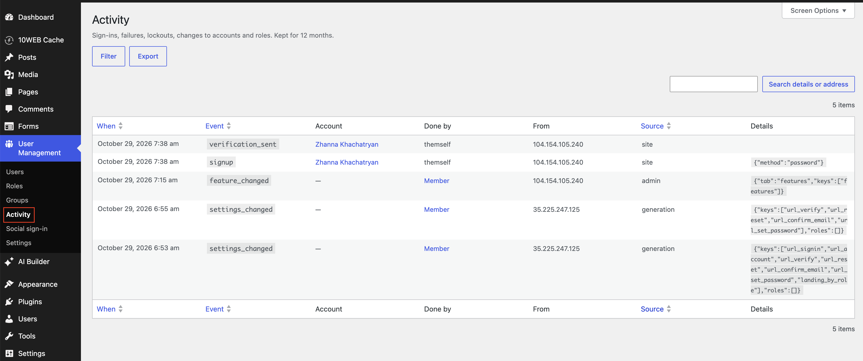Click the Source column header link
This screenshot has height=361, width=863.
(x=652, y=126)
